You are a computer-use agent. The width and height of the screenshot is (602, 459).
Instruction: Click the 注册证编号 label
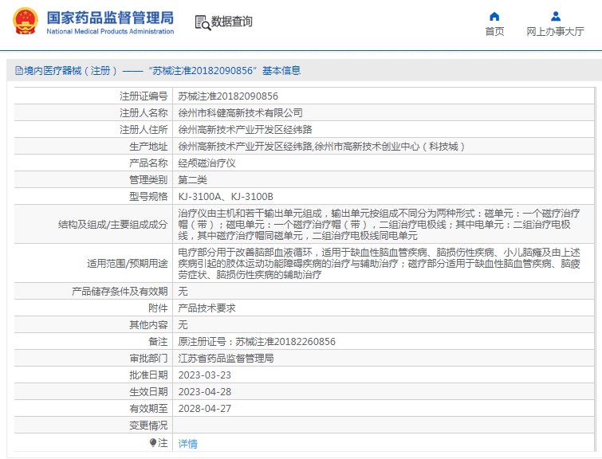[x=144, y=96]
